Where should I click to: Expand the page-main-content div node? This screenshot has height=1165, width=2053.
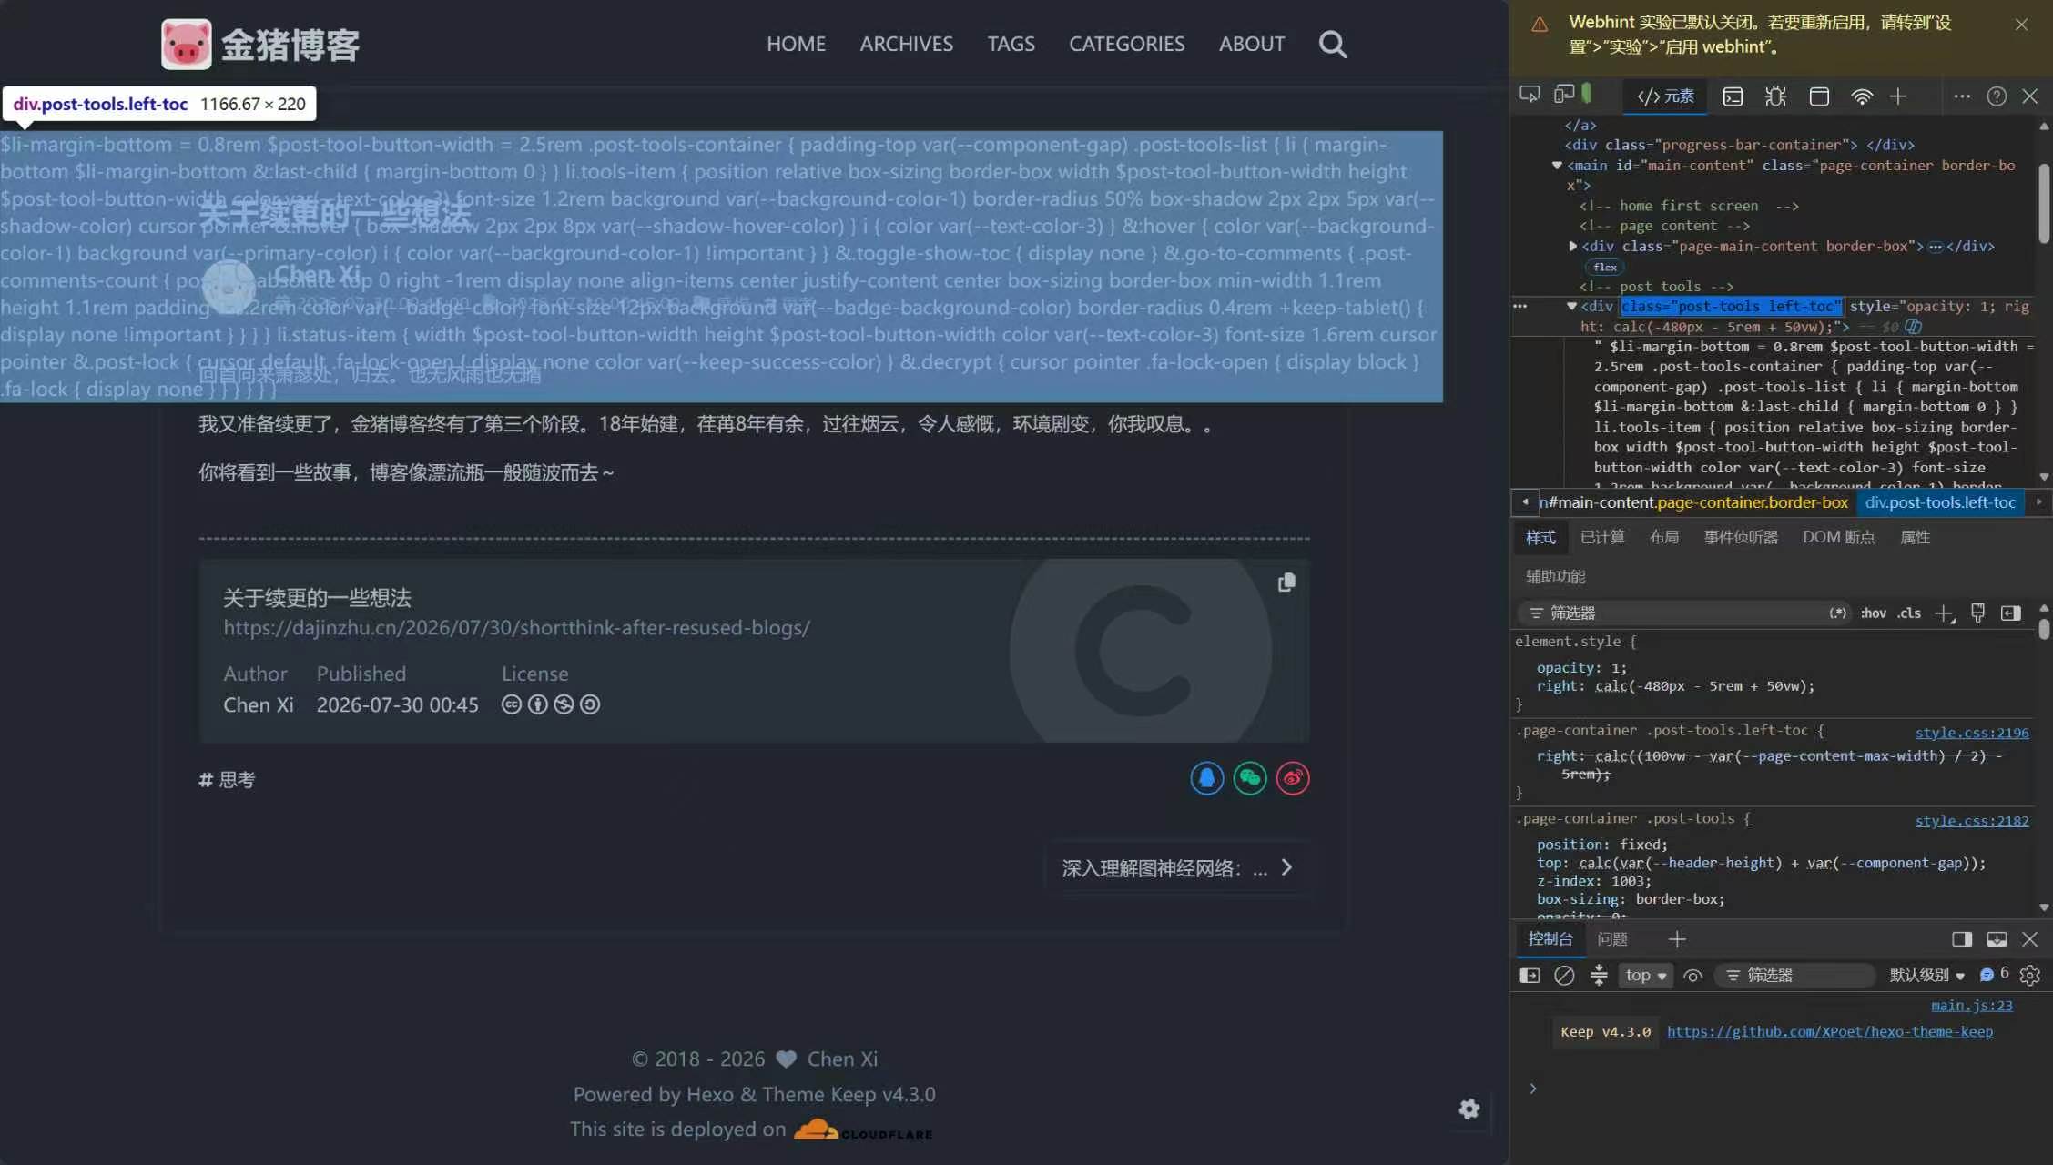coord(1572,246)
